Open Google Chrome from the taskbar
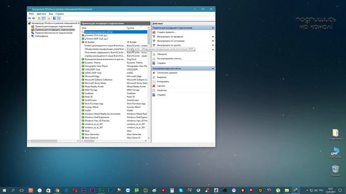The image size is (346, 194). point(57,190)
